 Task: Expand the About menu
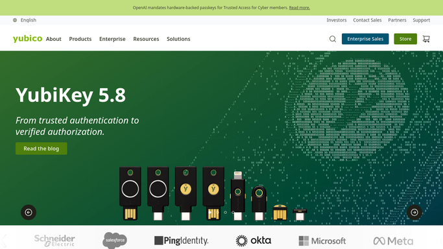point(54,39)
